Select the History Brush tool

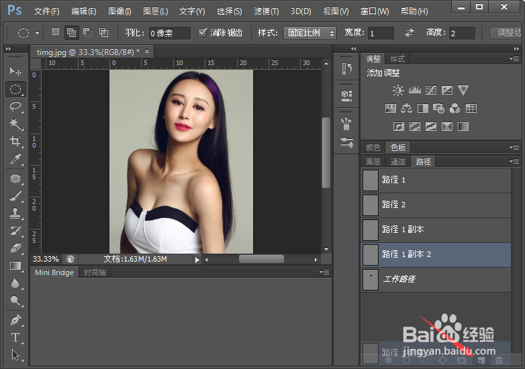[x=15, y=231]
